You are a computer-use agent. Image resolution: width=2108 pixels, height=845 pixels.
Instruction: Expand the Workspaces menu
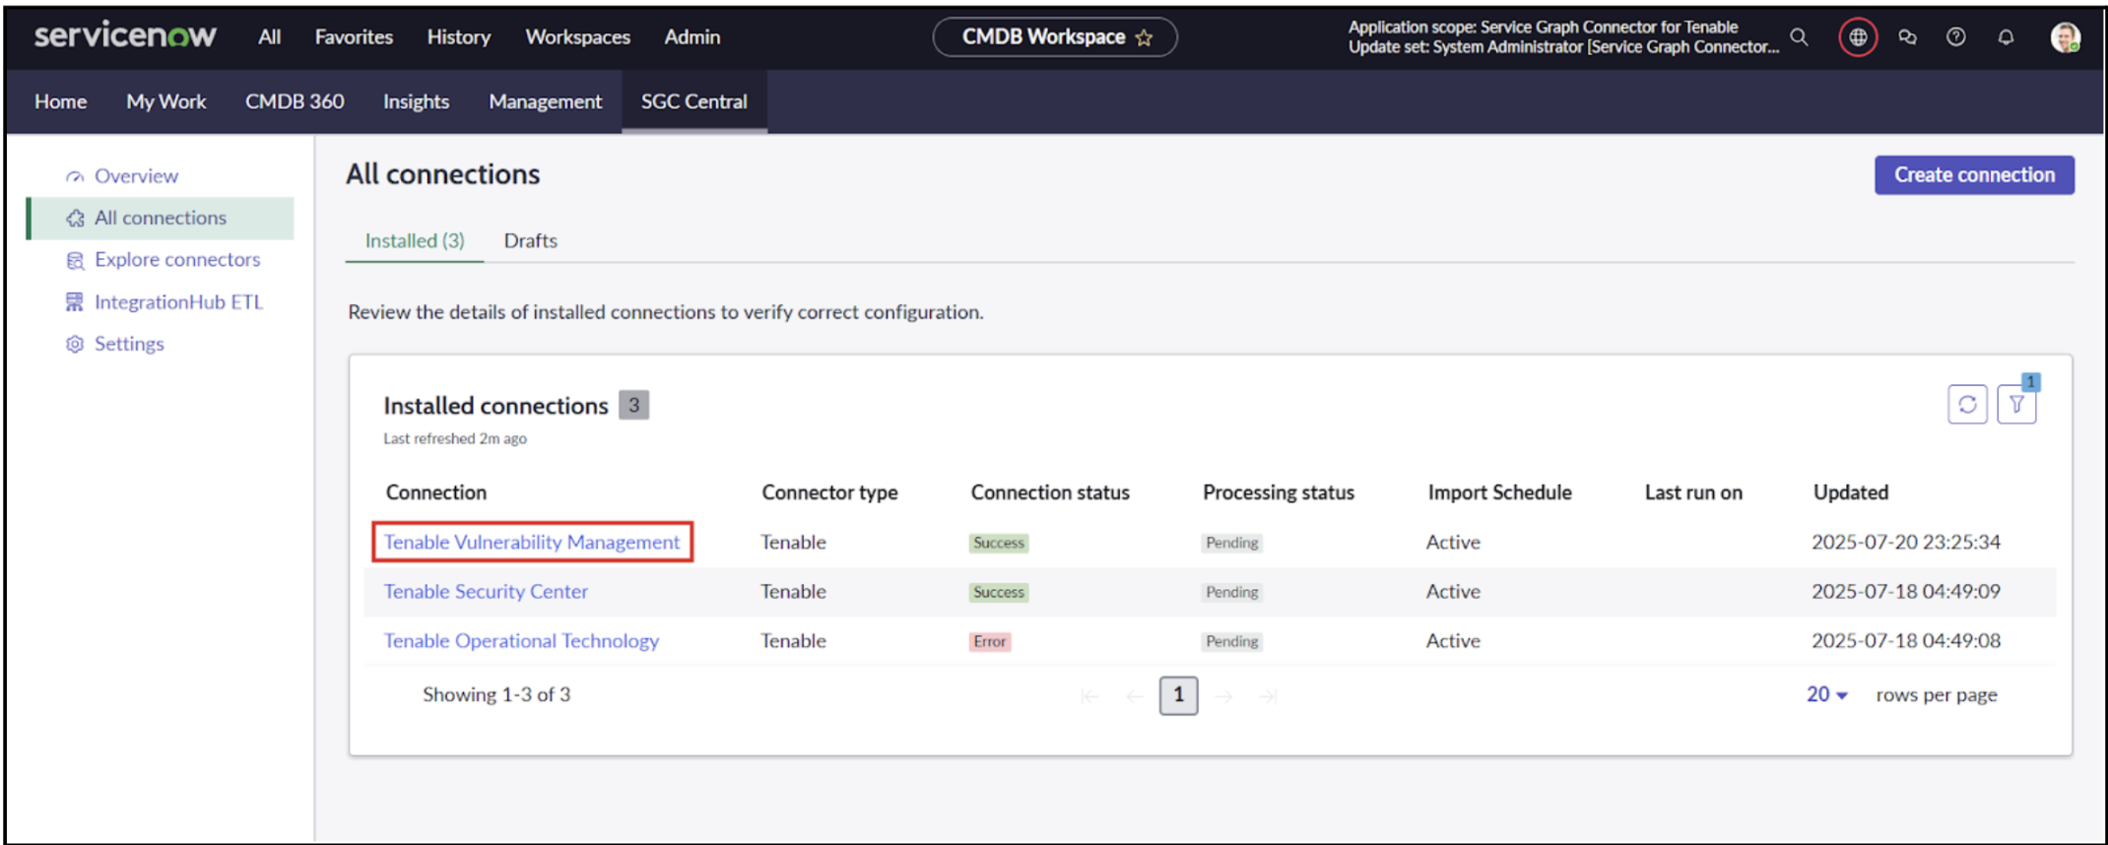[x=577, y=37]
